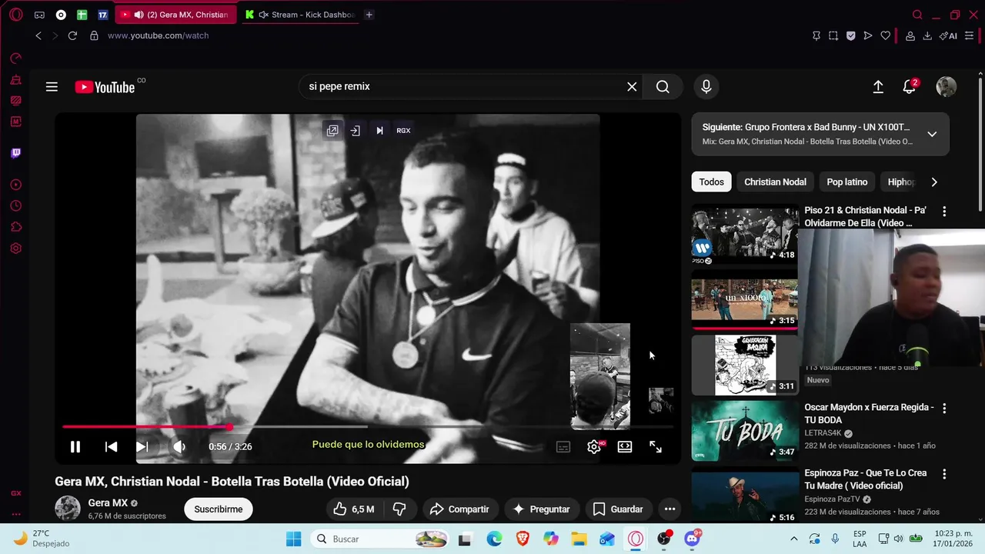The image size is (985, 554).
Task: Open the Gera MX channel link
Action: point(108,503)
